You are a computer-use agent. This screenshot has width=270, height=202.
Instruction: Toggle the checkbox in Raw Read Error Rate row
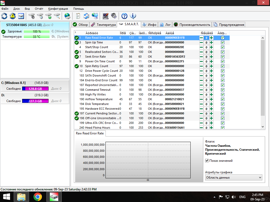[x=223, y=38]
